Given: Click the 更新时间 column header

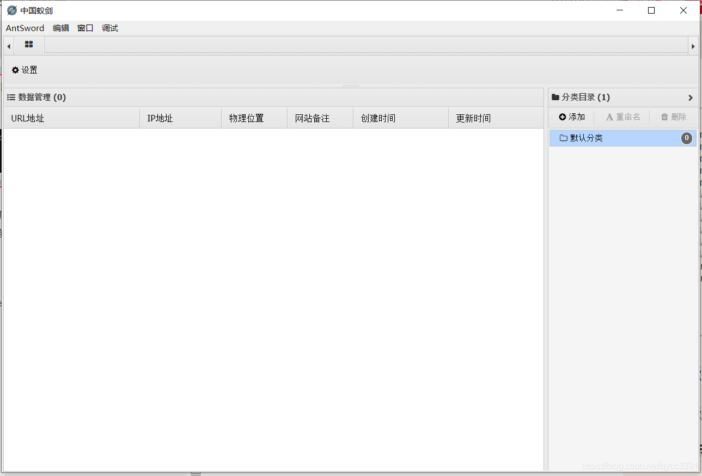Looking at the screenshot, I should pyautogui.click(x=496, y=118).
